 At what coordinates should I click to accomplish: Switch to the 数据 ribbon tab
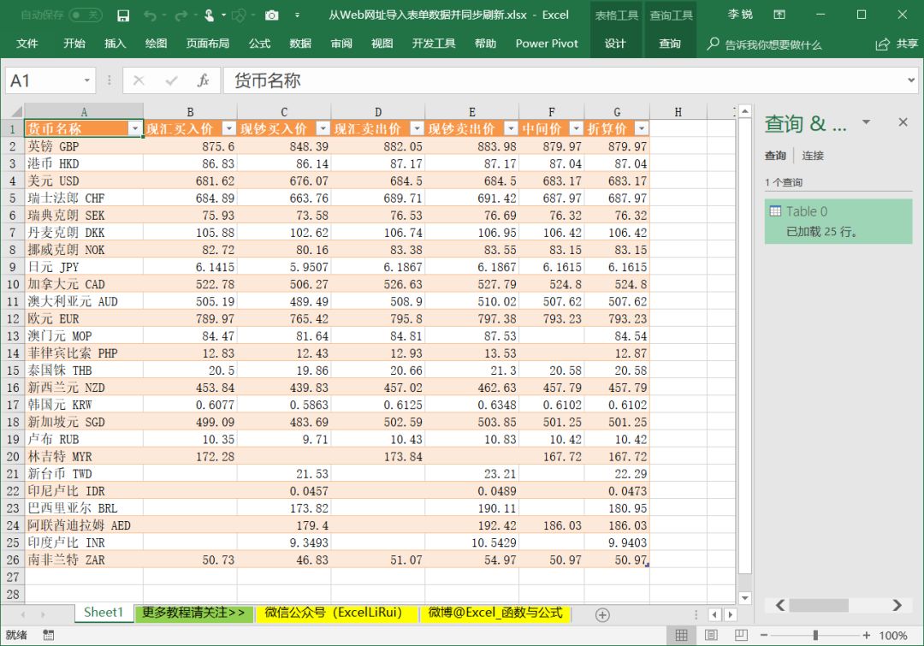coord(300,42)
